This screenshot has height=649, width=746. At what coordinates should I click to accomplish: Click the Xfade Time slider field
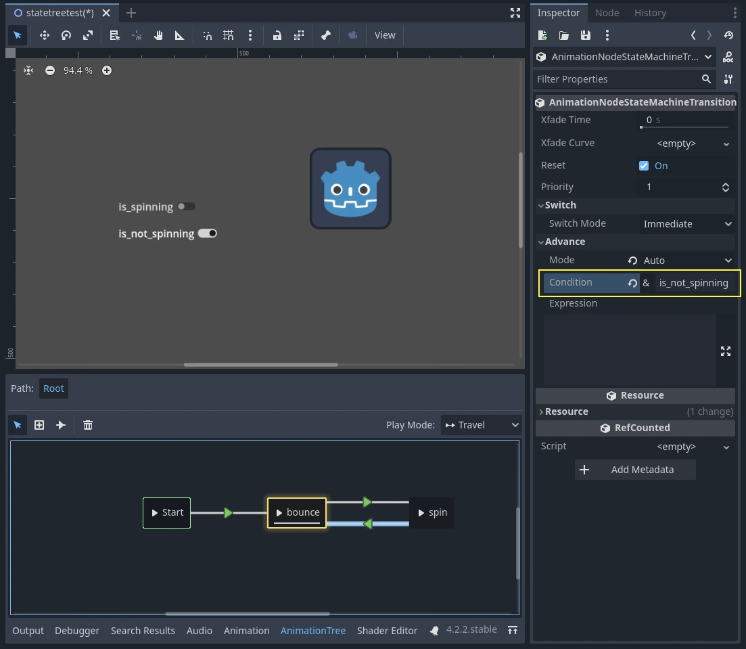684,120
